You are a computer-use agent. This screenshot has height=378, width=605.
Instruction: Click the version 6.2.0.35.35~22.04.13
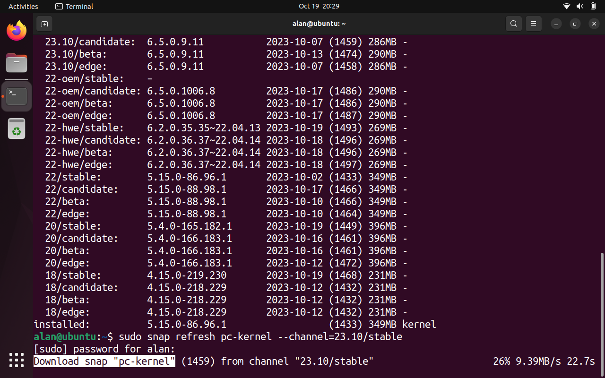204,128
